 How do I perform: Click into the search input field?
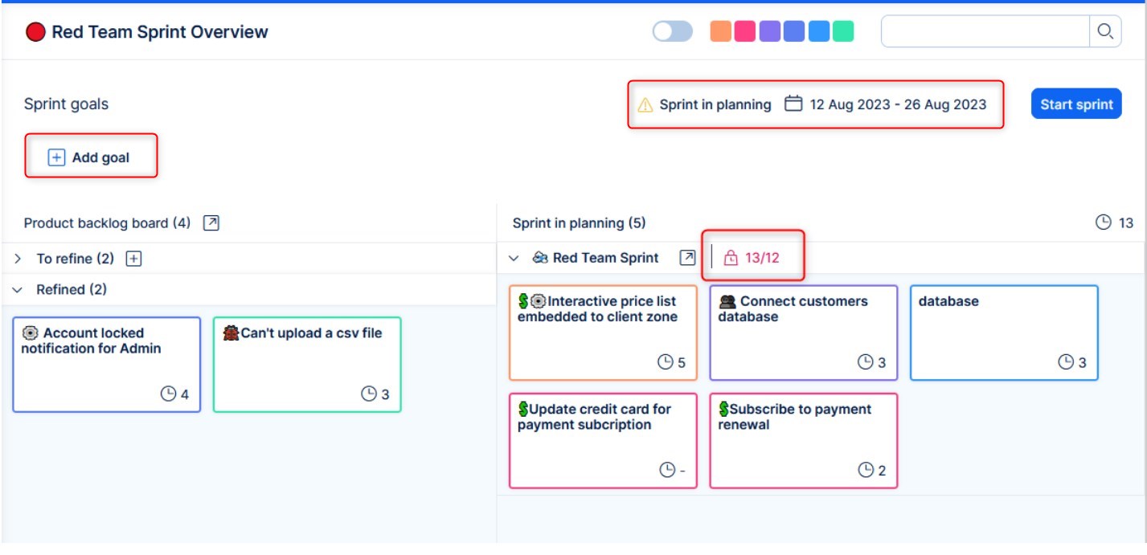pyautogui.click(x=985, y=31)
